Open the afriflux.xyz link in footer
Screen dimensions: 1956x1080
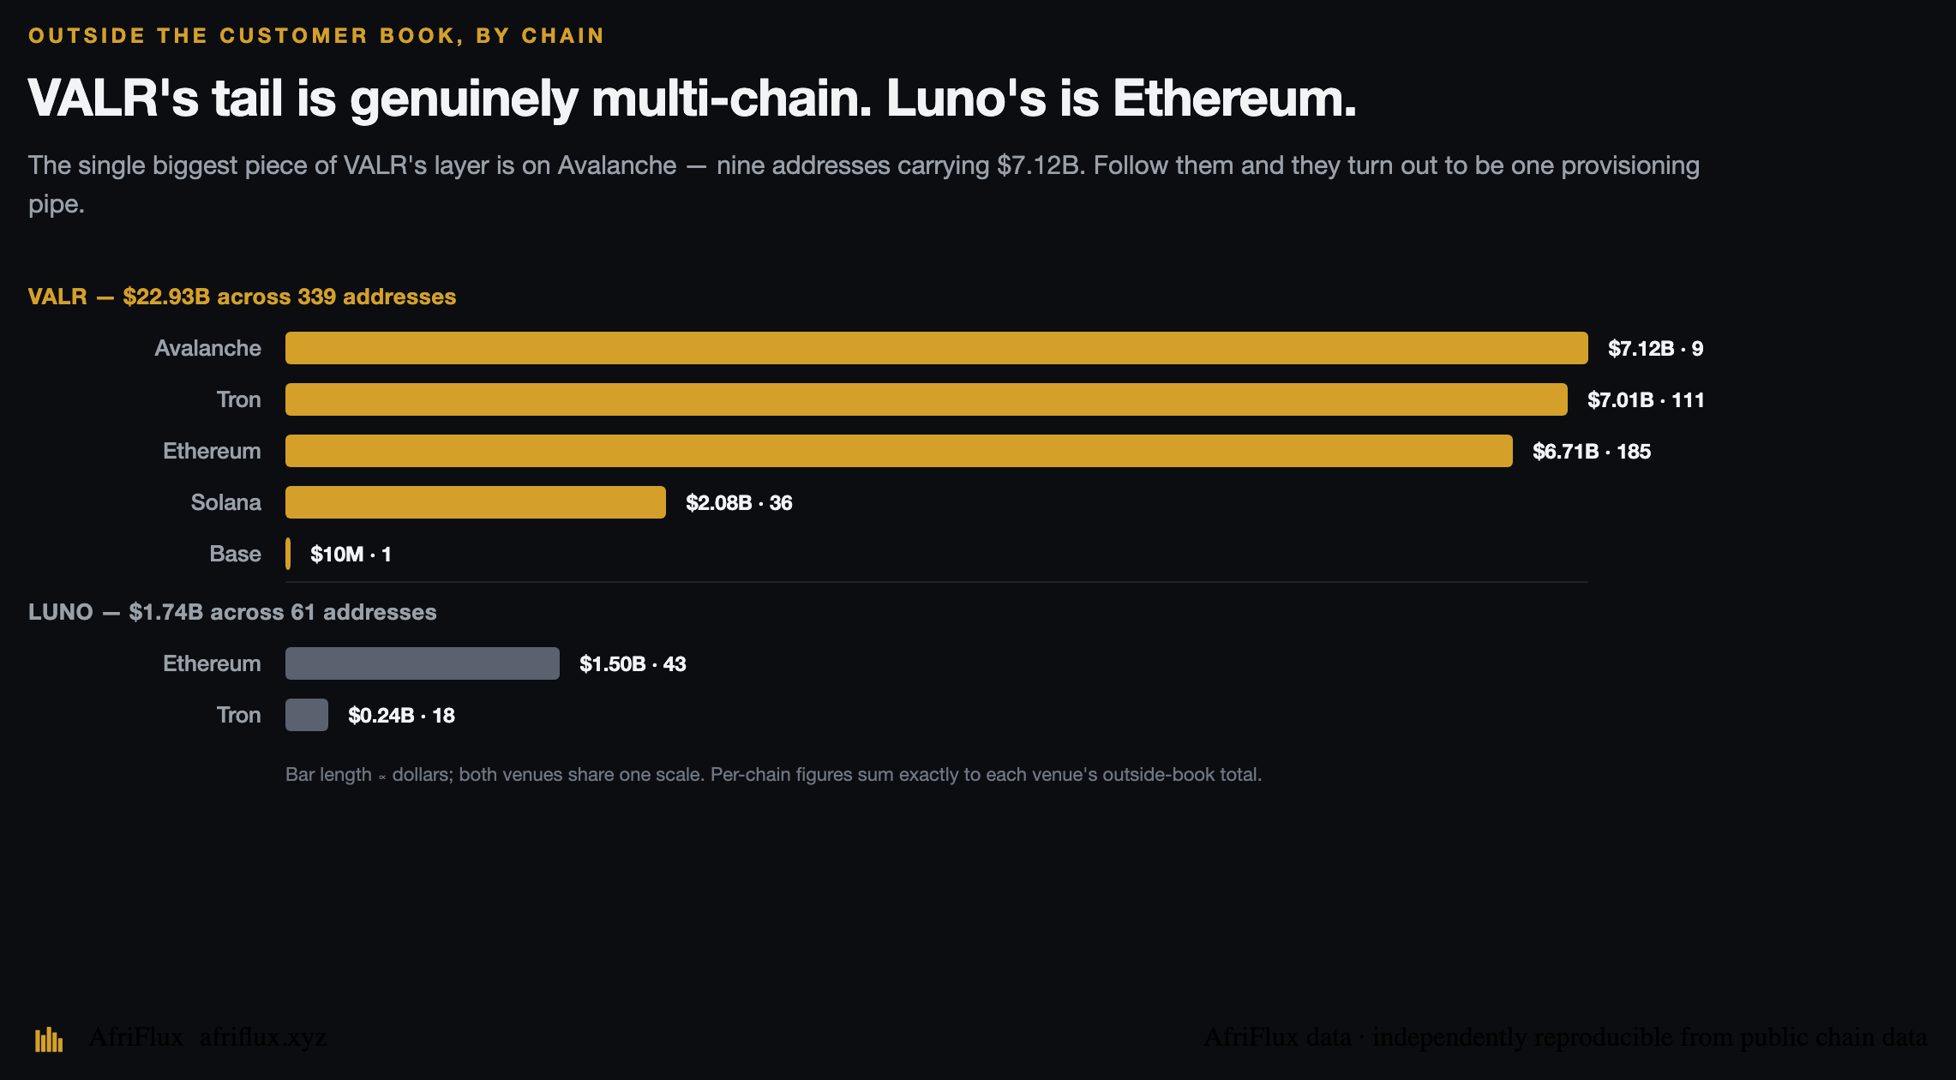[263, 1037]
